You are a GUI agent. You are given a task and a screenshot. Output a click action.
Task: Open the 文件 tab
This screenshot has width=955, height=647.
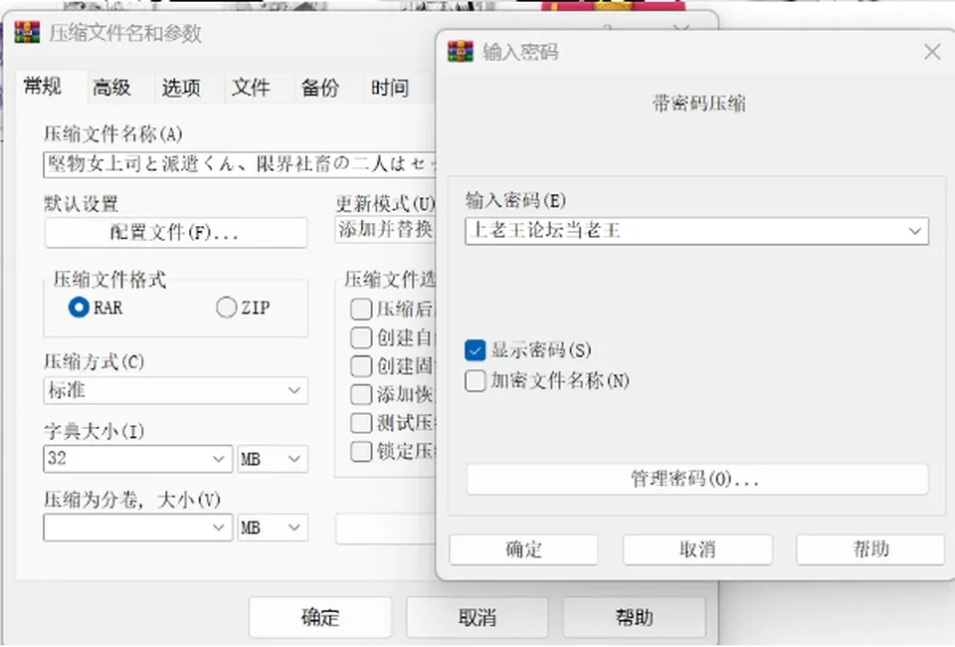click(251, 88)
